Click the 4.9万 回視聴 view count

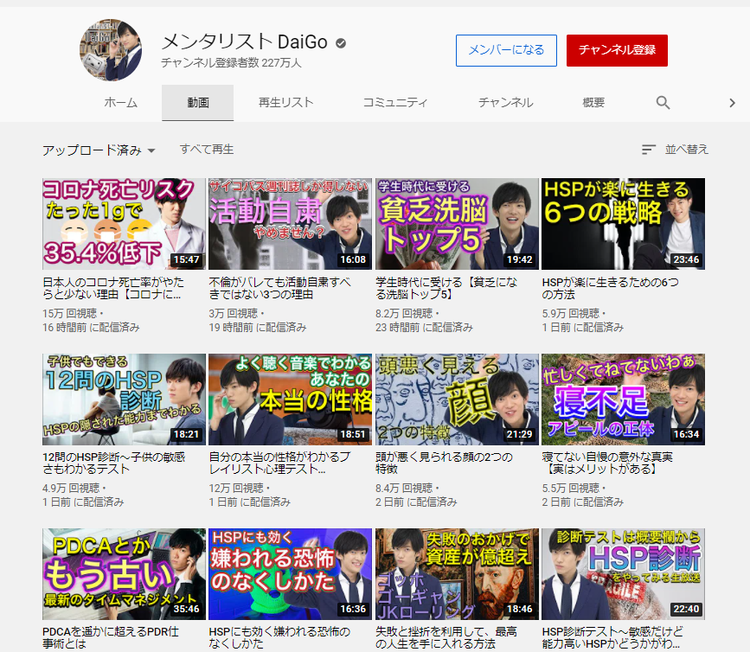point(71,488)
